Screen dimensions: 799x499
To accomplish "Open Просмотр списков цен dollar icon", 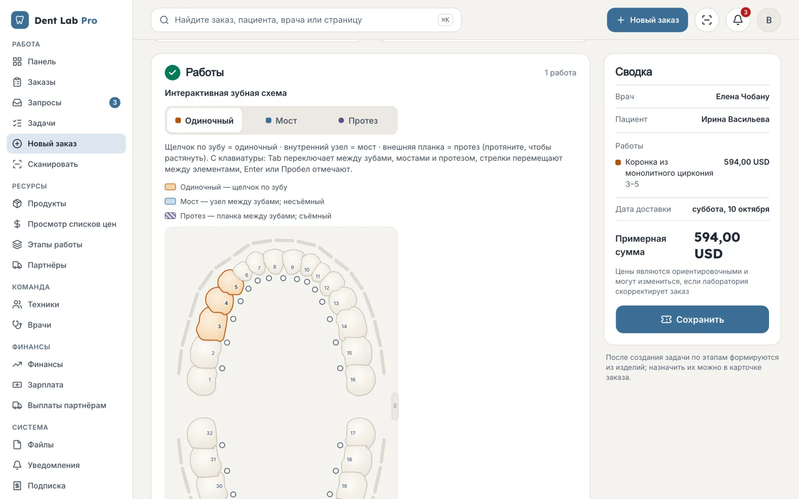I will [x=17, y=224].
